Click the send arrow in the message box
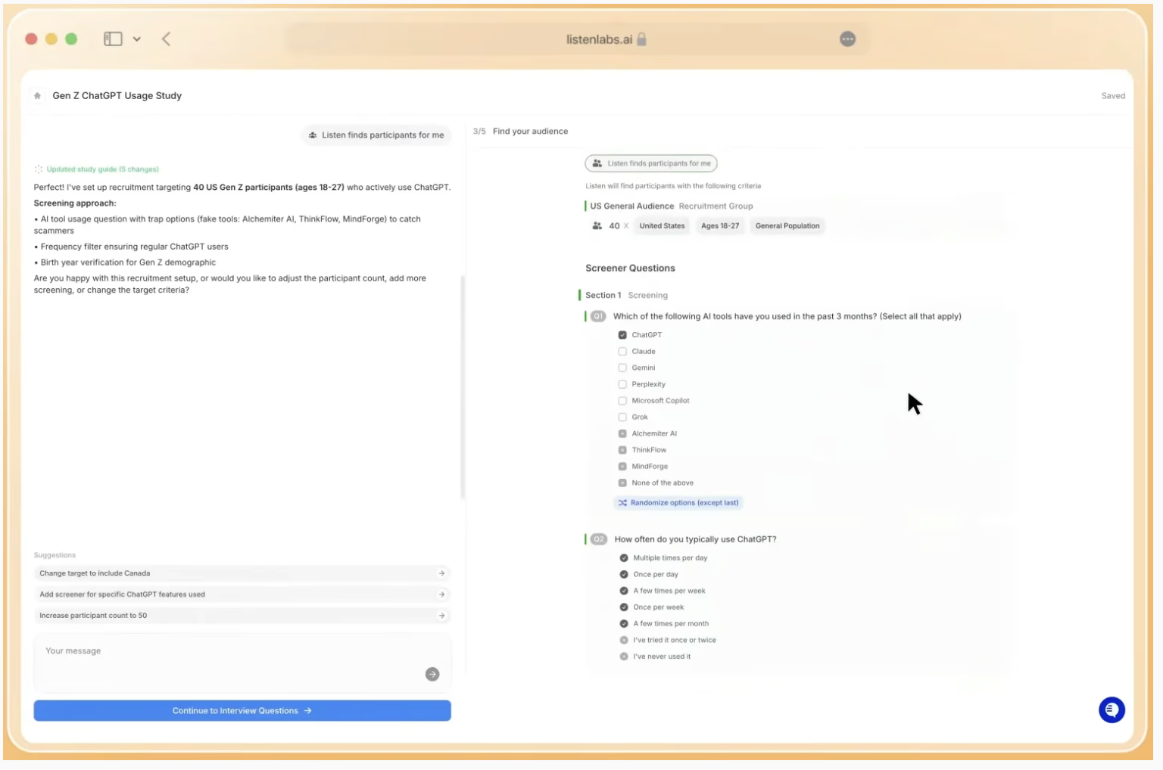Viewport: 1163px width, 770px height. coord(432,674)
